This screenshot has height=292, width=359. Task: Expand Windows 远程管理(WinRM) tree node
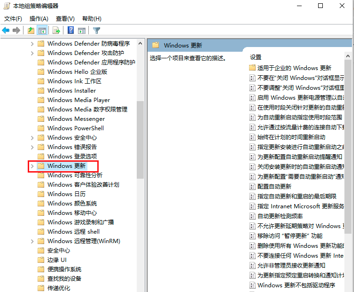32,241
